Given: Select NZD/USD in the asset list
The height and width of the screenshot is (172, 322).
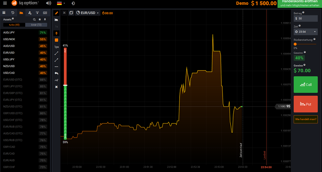Looking at the screenshot, I should [x=25, y=66].
